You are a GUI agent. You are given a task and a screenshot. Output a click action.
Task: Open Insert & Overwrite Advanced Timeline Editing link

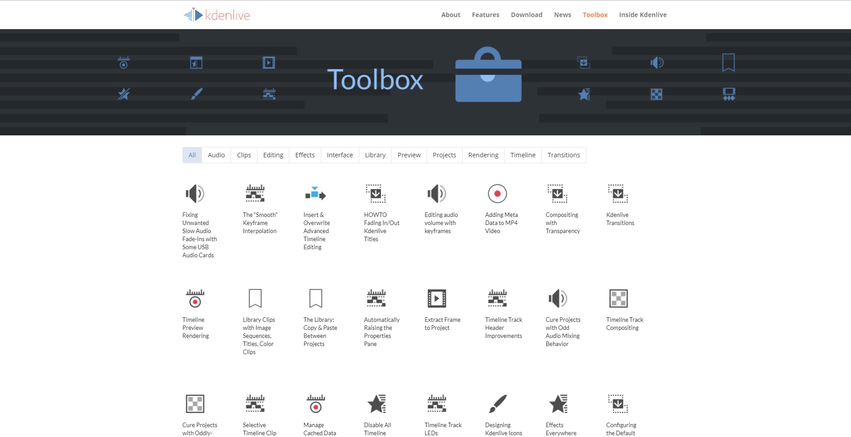[317, 231]
